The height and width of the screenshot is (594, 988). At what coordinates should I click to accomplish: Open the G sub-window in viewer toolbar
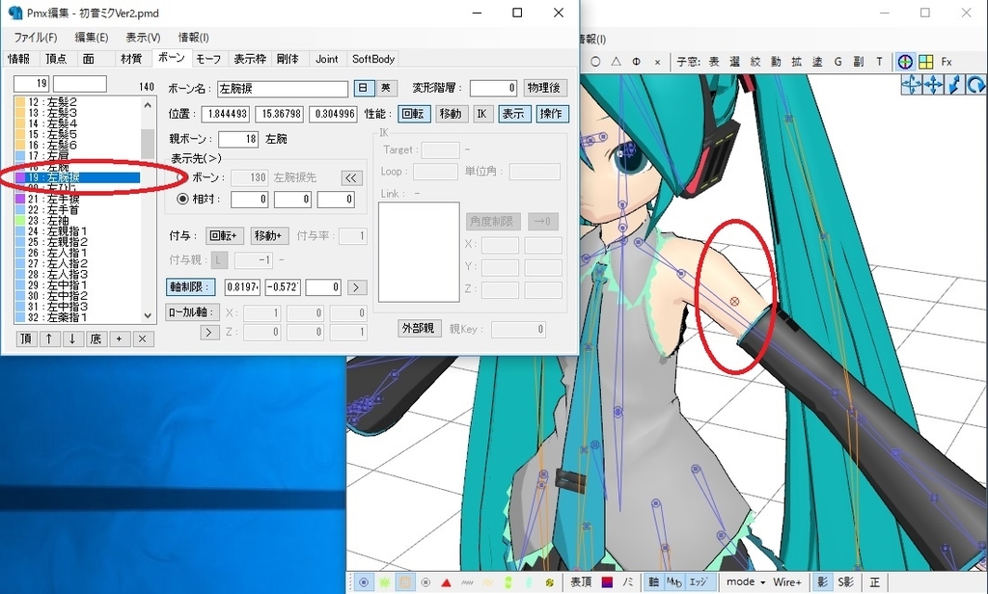point(838,62)
